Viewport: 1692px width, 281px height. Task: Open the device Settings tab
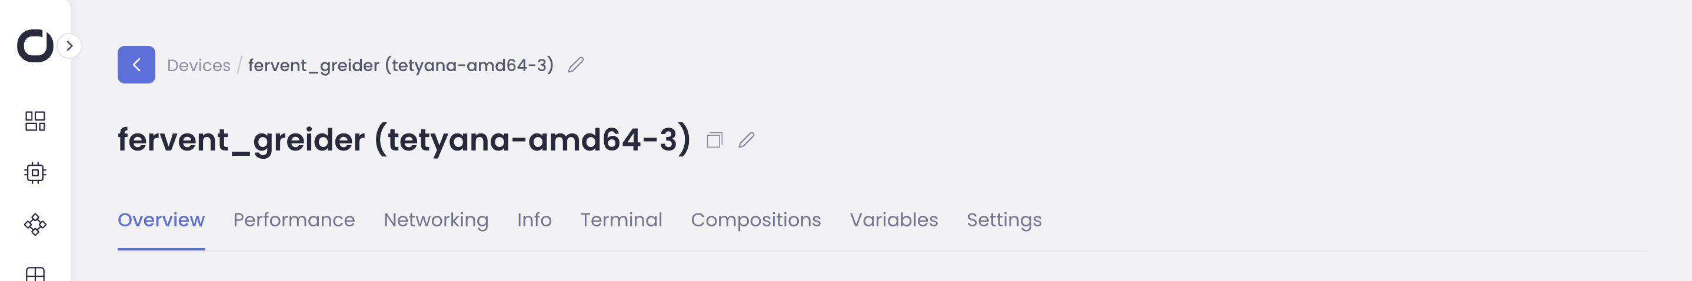tap(1004, 220)
